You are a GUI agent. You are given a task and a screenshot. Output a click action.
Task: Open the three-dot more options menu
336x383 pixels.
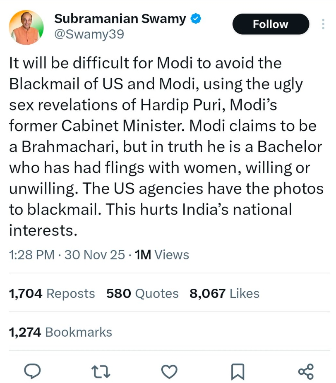(x=323, y=24)
